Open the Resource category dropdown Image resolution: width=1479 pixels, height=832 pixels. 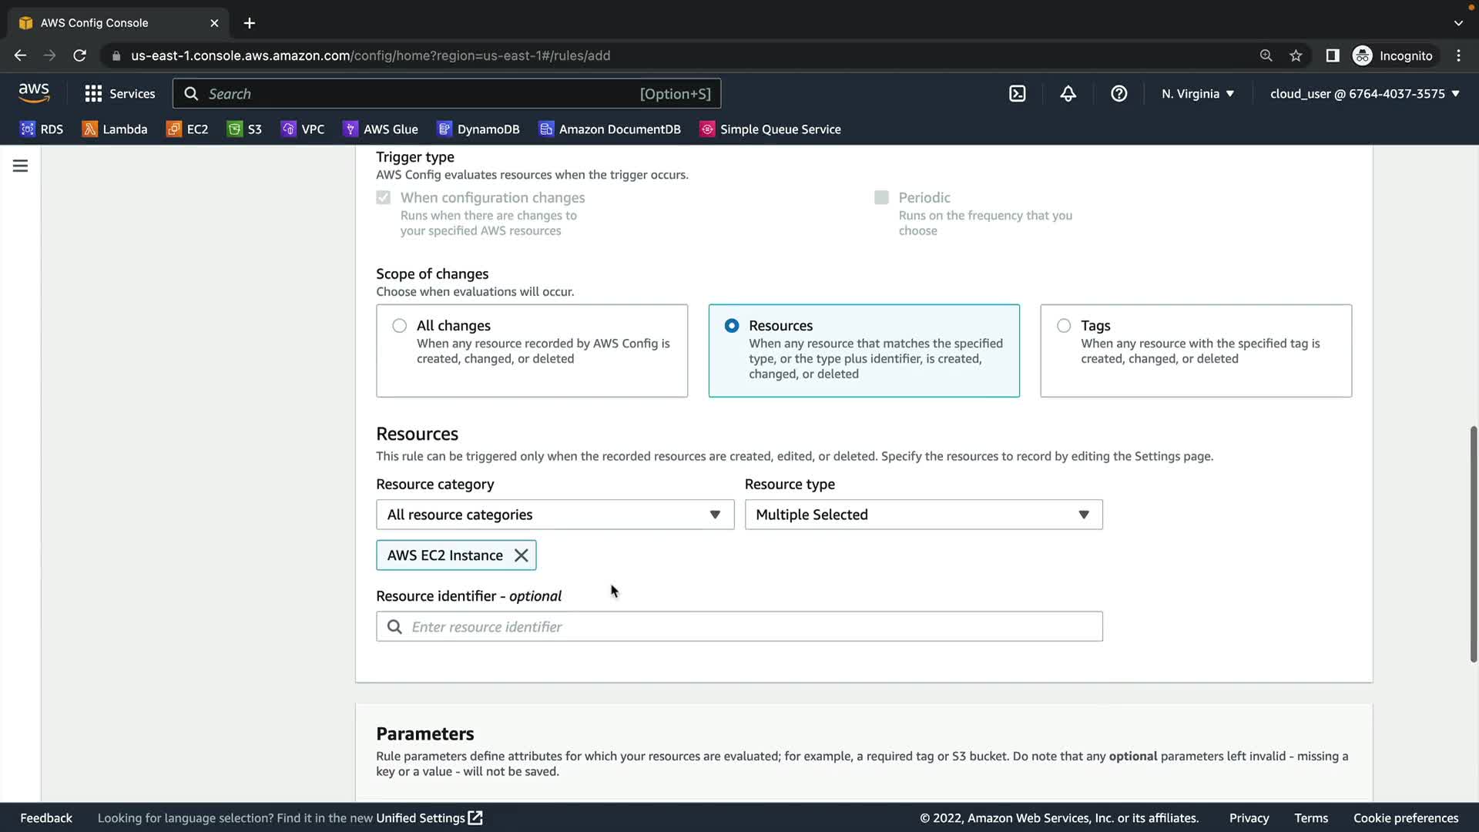coord(555,515)
